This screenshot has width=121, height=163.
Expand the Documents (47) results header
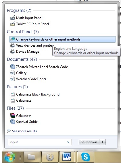pyautogui.click(x=22, y=59)
